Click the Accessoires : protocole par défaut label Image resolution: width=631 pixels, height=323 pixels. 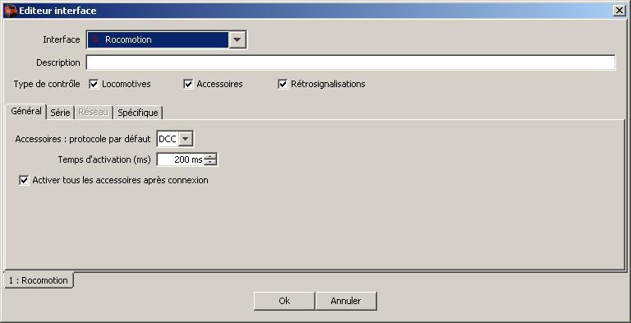click(83, 139)
